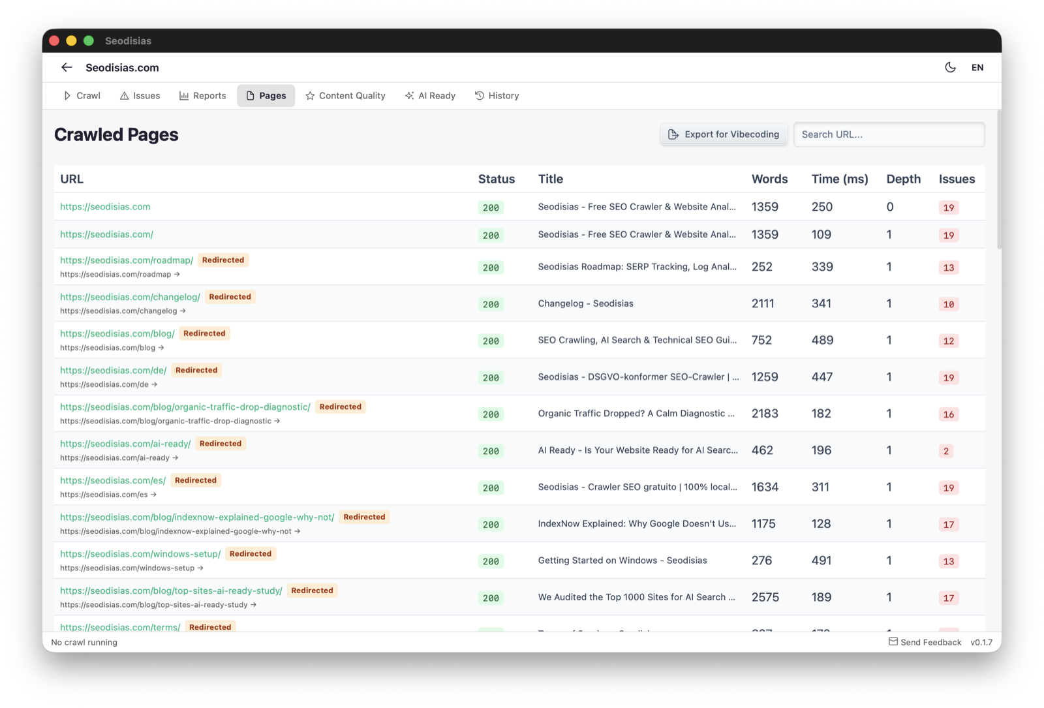Switch to the AI Ready tab
Viewport: 1044px width, 708px height.
click(430, 95)
